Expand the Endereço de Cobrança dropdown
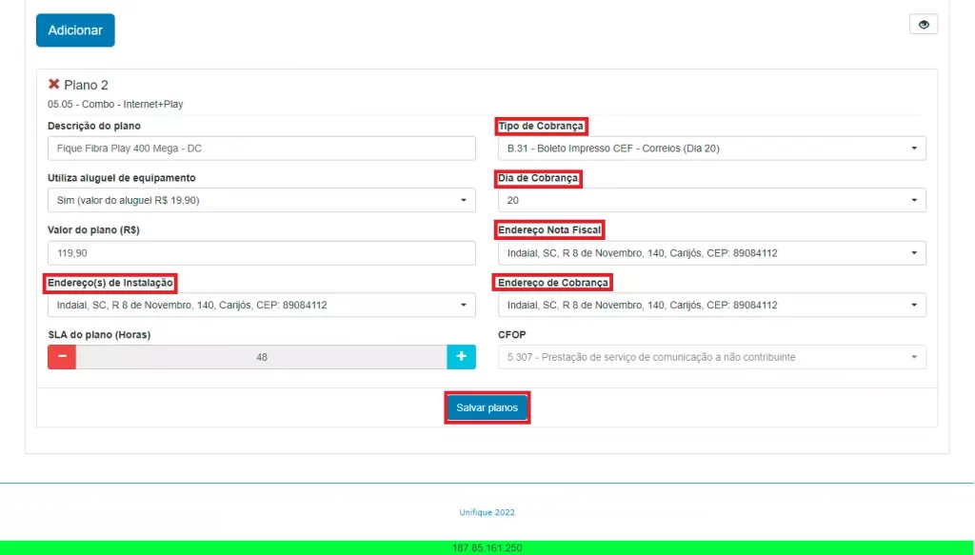 click(712, 306)
